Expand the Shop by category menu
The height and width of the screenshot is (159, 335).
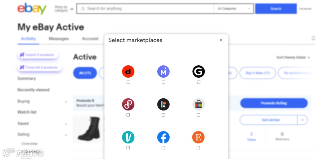pyautogui.click(x=64, y=9)
